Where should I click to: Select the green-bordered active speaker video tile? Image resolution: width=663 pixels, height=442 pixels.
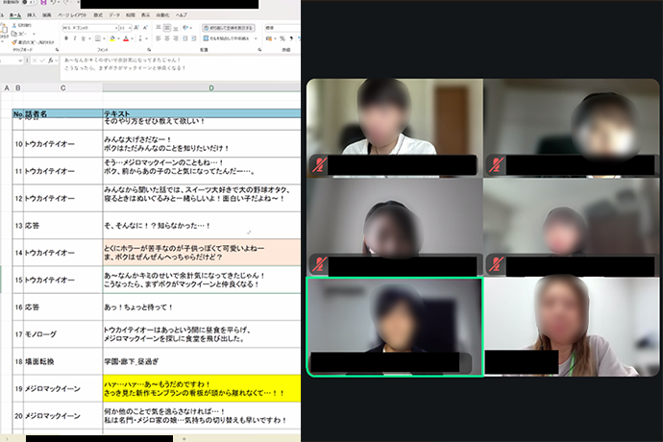point(393,326)
